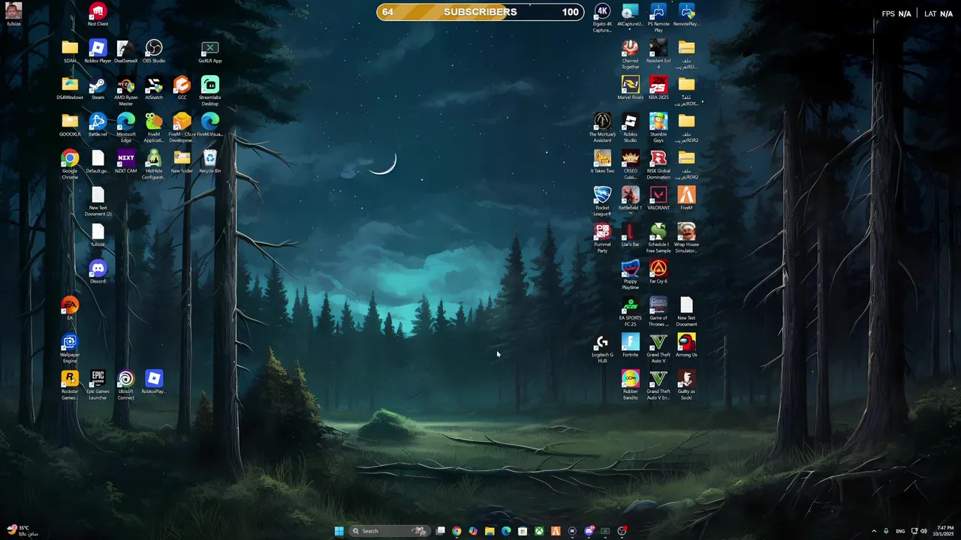Select the Guilty as Sock! icon
The image size is (961, 540).
[686, 385]
